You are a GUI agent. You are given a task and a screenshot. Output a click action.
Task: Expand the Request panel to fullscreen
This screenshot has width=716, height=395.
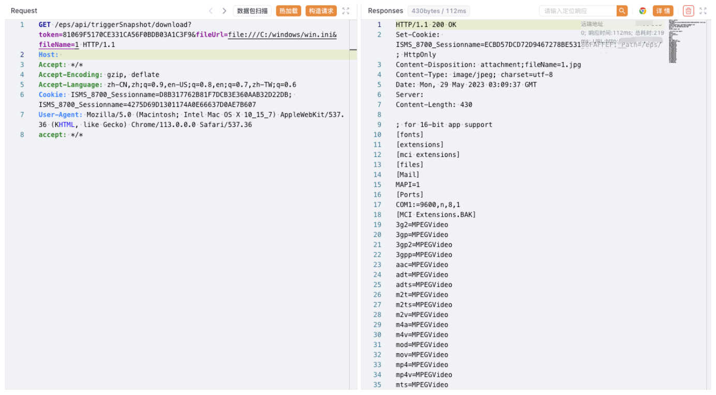[346, 11]
